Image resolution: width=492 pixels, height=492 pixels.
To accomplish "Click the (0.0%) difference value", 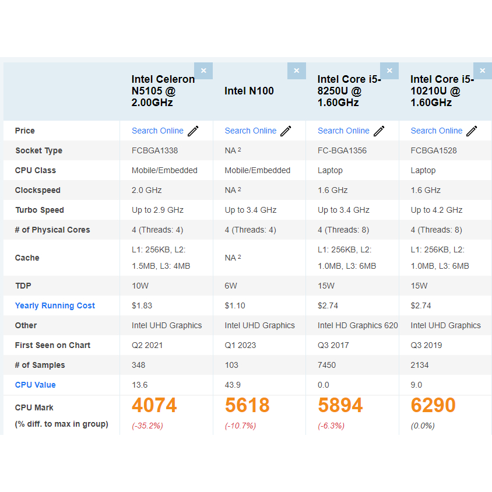I will tap(423, 426).
